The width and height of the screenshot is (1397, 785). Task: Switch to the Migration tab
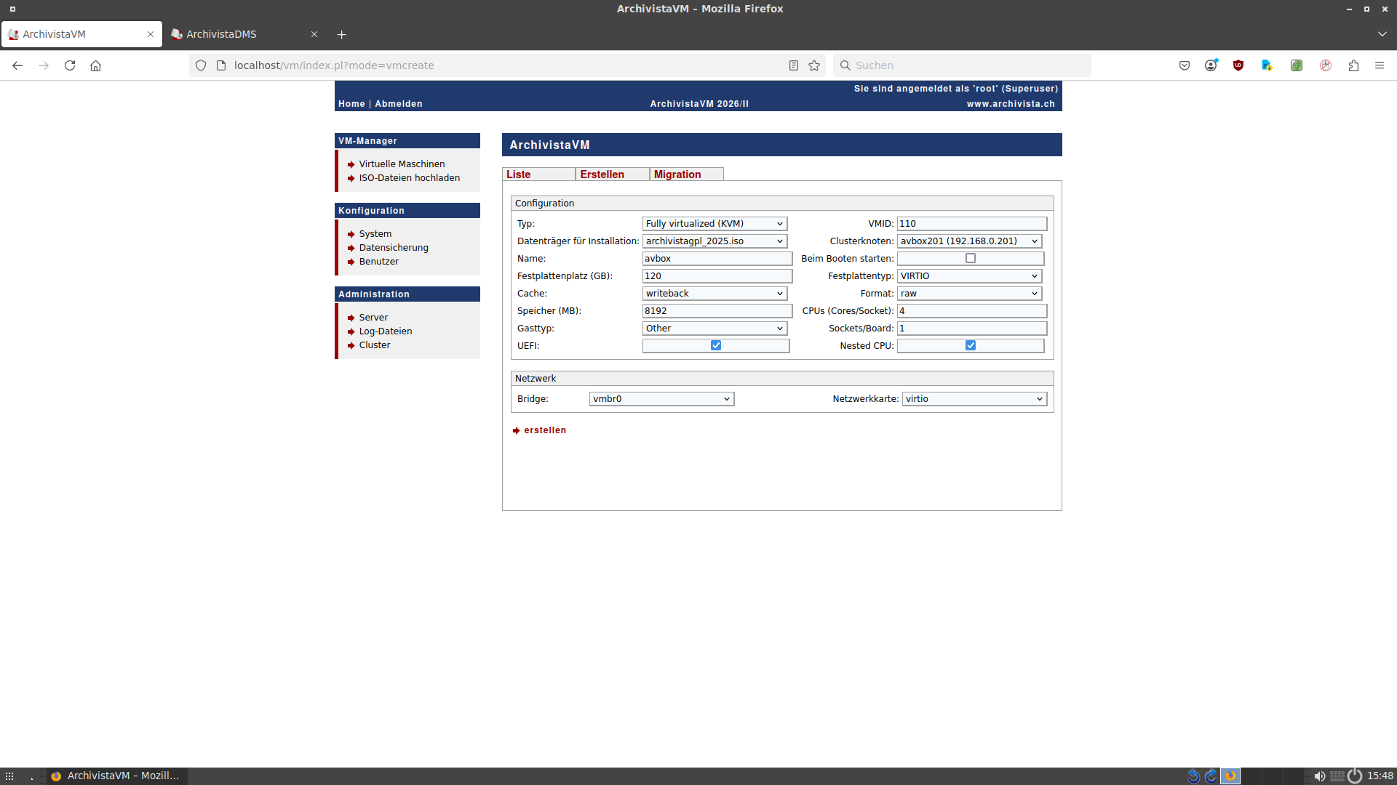[x=677, y=174]
